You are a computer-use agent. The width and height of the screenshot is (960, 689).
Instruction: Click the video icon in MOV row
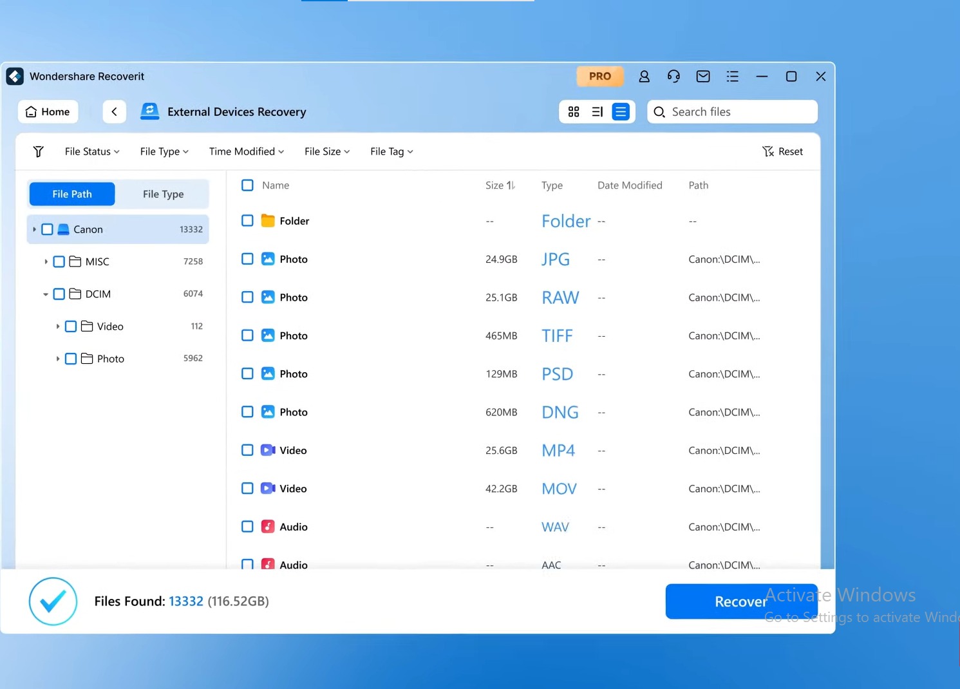(x=268, y=488)
